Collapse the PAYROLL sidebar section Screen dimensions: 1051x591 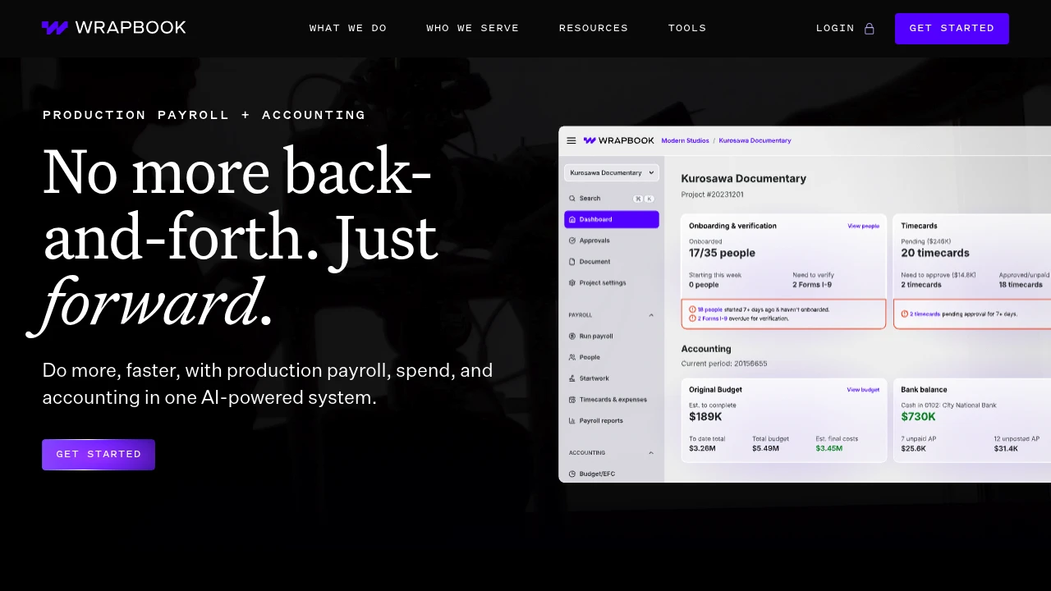click(x=651, y=315)
